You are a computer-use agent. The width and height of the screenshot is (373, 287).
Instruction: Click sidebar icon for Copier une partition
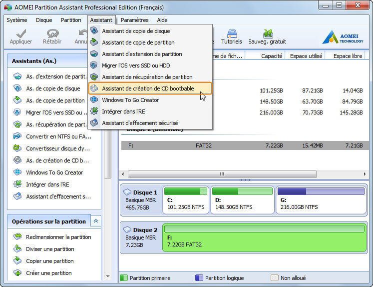(x=17, y=261)
